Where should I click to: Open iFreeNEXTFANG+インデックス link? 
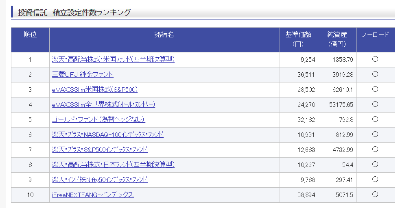93,195
